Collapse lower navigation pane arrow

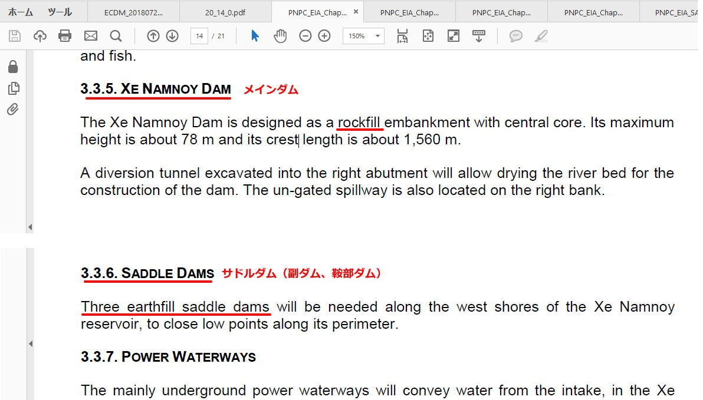(x=31, y=343)
